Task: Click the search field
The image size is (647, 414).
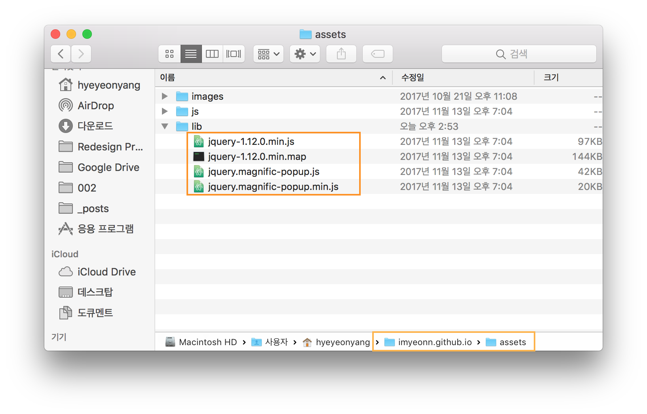Action: [519, 54]
